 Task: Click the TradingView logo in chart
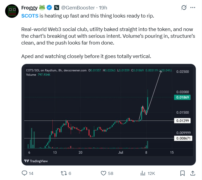click(36, 161)
